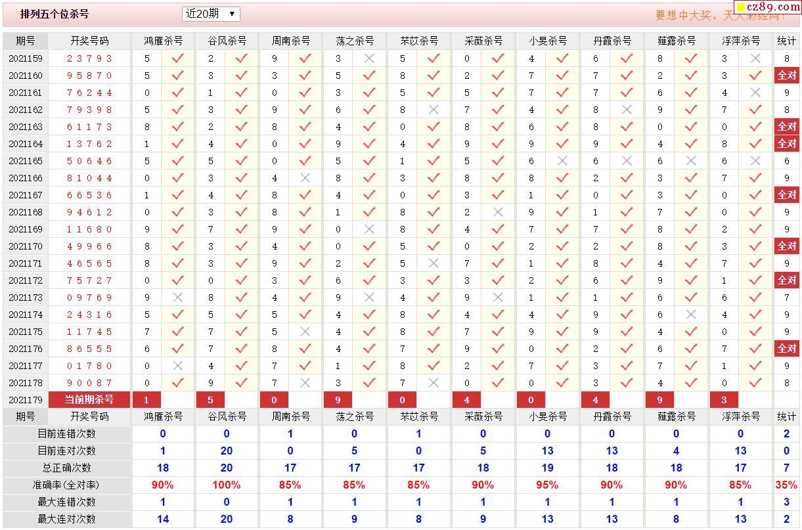This screenshot has width=802, height=530.
Task: Select the 浮萍杀号 header in the top row
Action: [x=741, y=41]
